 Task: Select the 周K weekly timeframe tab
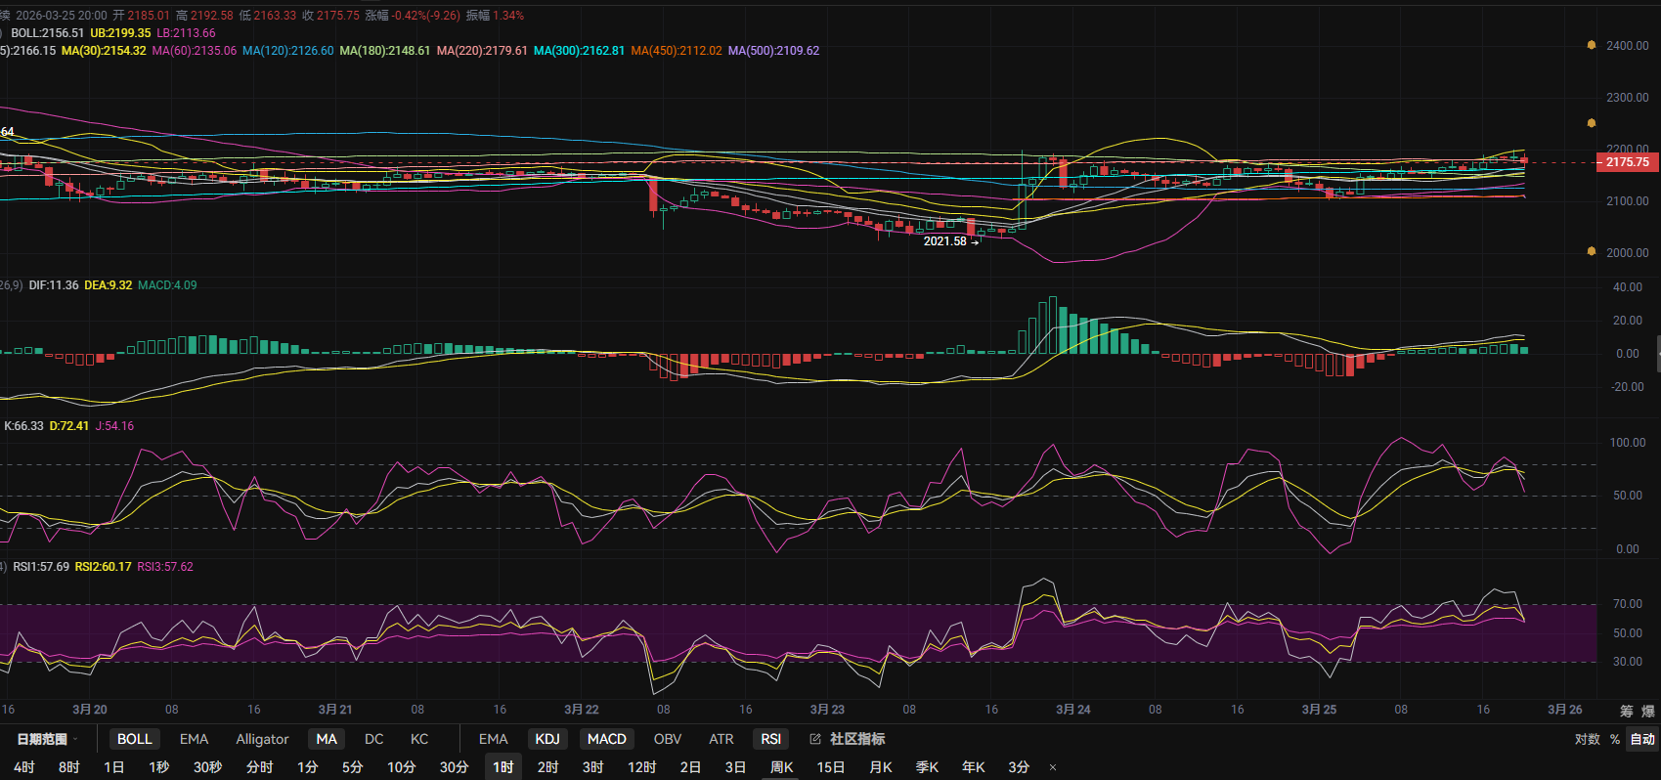pos(781,767)
